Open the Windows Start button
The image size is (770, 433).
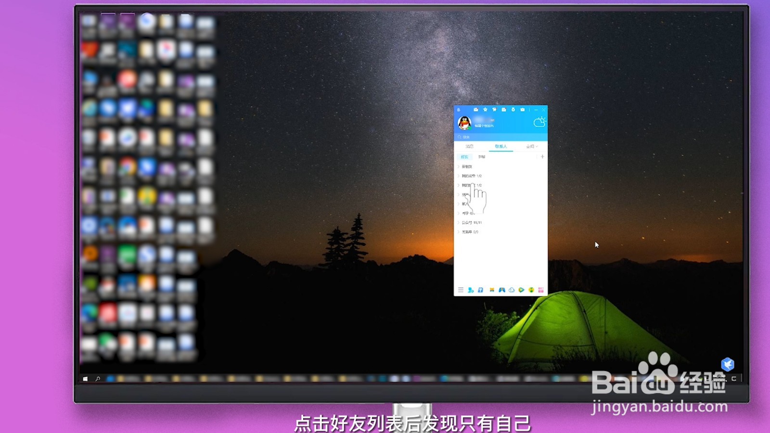[x=85, y=379]
